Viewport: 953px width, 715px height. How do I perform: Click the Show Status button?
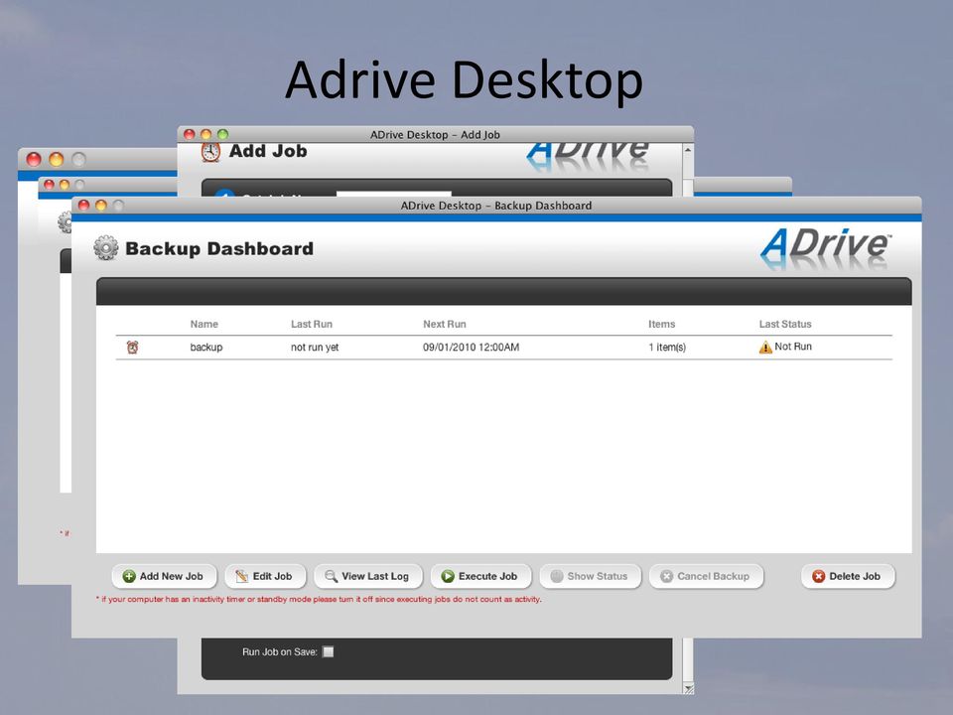pos(590,576)
